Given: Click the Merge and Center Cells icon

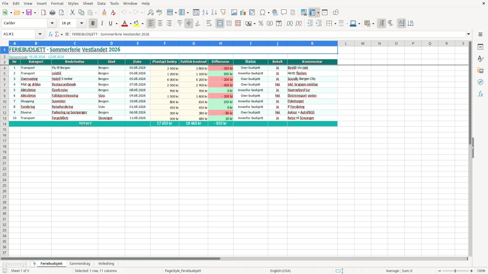Looking at the screenshot, I should pyautogui.click(x=220, y=24).
